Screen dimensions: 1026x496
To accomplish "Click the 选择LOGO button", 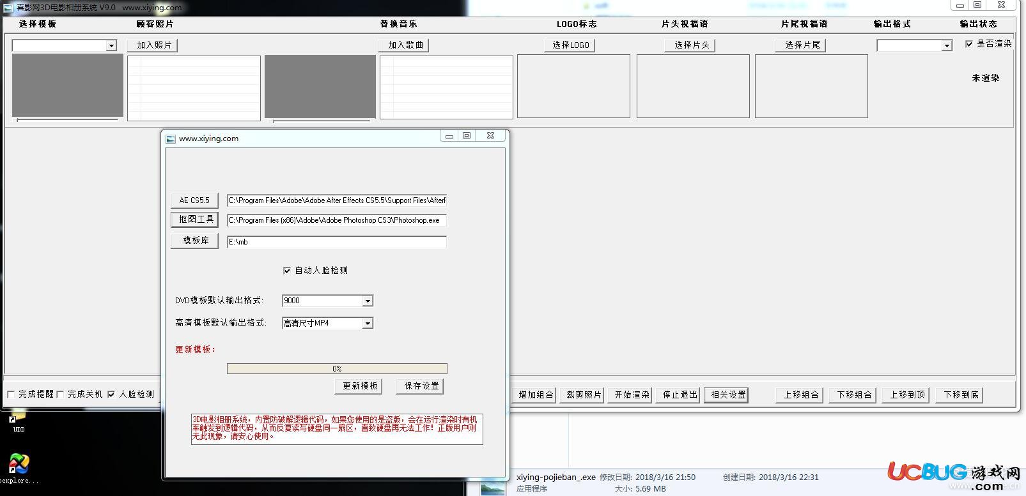I will point(570,45).
